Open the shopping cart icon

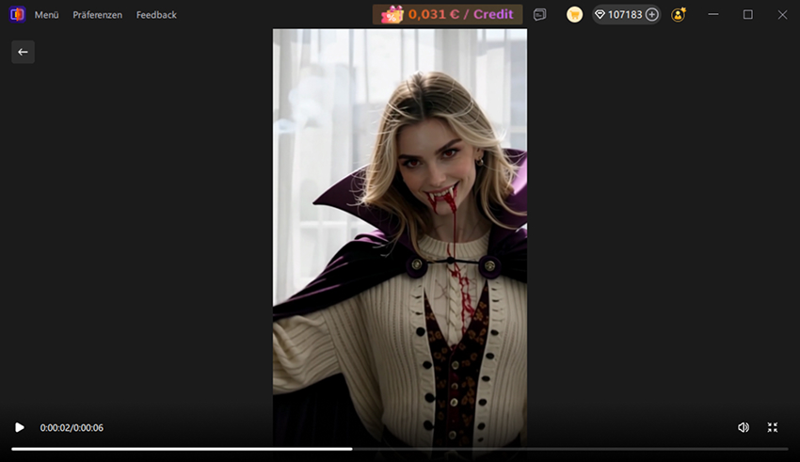click(x=574, y=15)
